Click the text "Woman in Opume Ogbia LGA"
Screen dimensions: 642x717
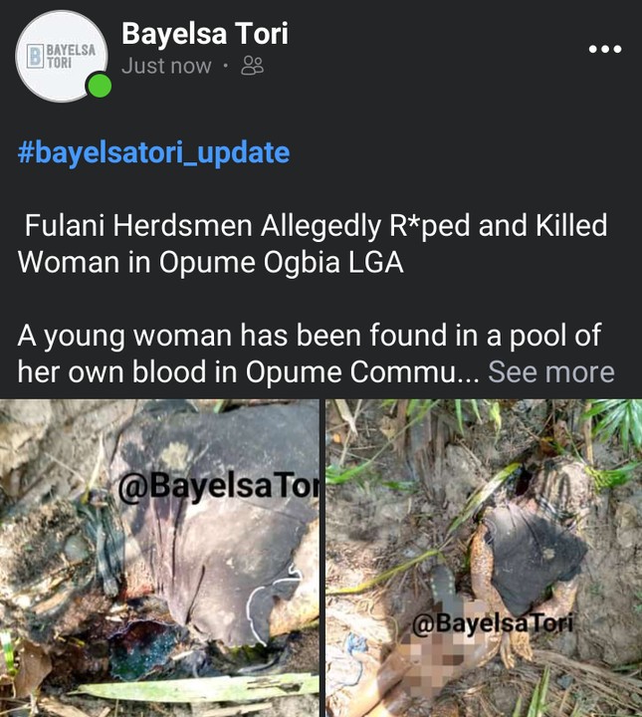(210, 264)
